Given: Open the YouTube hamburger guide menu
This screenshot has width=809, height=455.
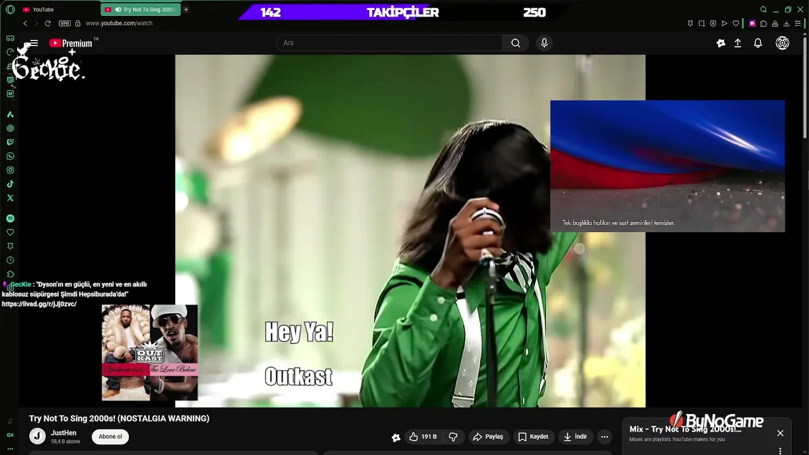Looking at the screenshot, I should (x=33, y=43).
